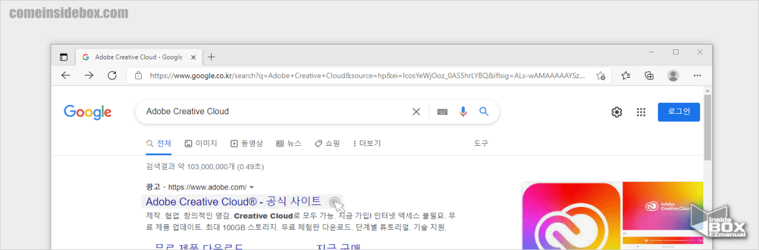The height and width of the screenshot is (250, 759).
Task: Click the 로그인 button
Action: point(679,112)
